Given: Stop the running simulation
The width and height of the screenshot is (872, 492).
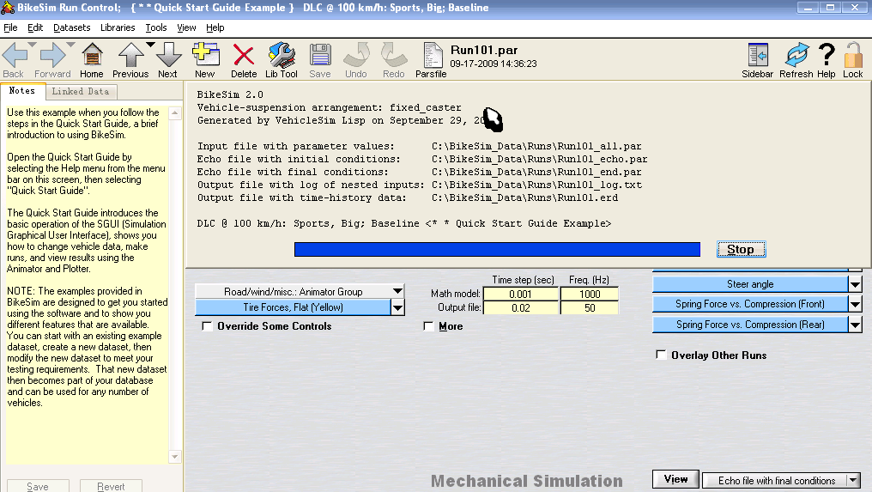Looking at the screenshot, I should [x=741, y=249].
